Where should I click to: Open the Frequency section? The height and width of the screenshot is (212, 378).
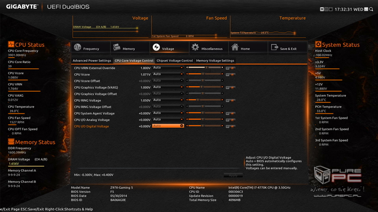tap(91, 47)
